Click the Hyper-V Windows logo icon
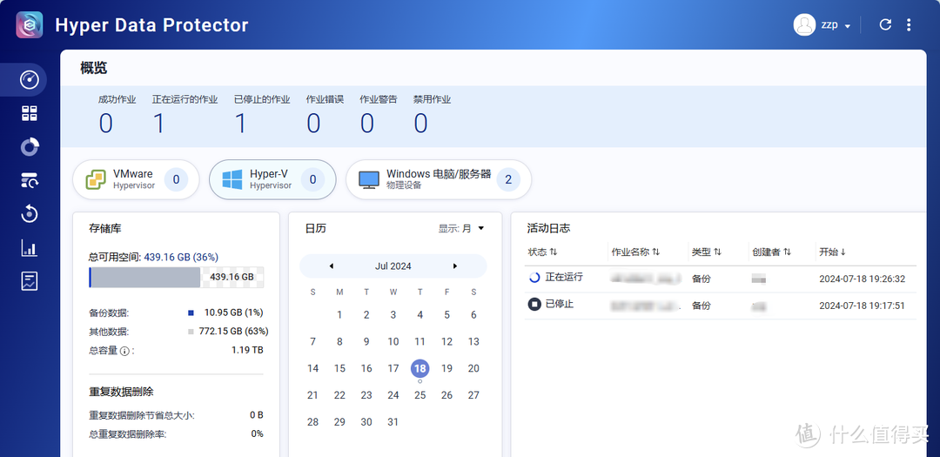 (232, 179)
